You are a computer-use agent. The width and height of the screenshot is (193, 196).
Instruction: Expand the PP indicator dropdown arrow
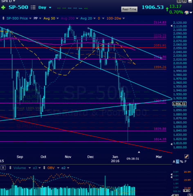click(x=40, y=18)
